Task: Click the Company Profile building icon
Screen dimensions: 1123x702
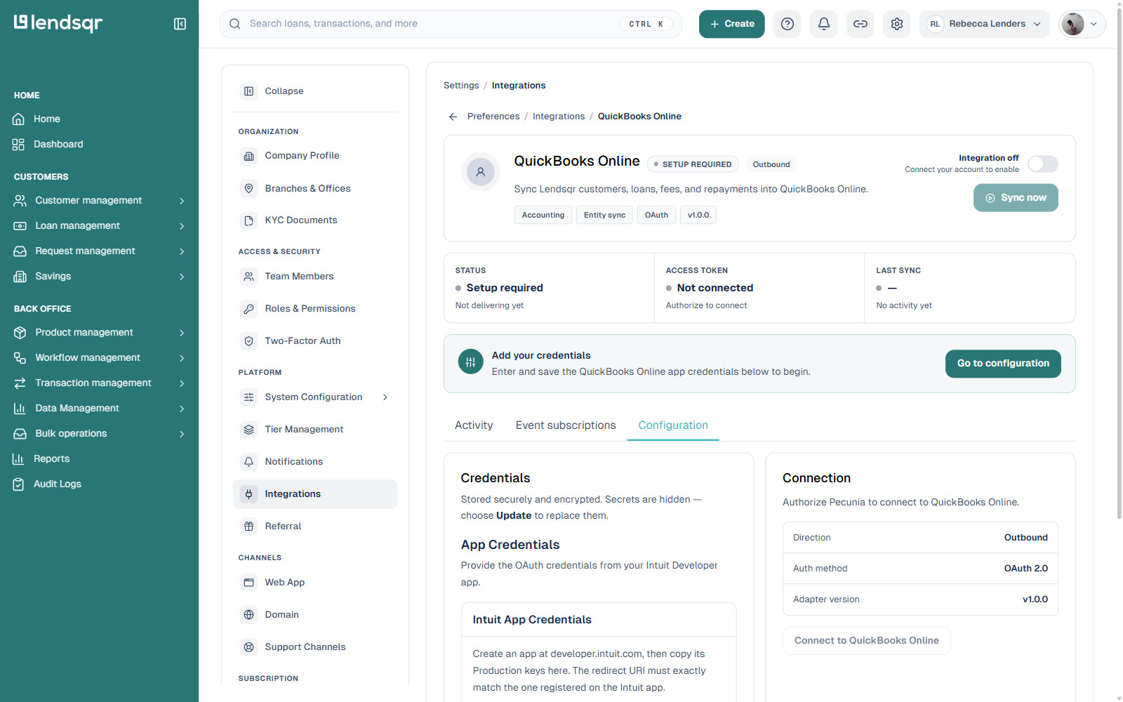Action: point(249,156)
